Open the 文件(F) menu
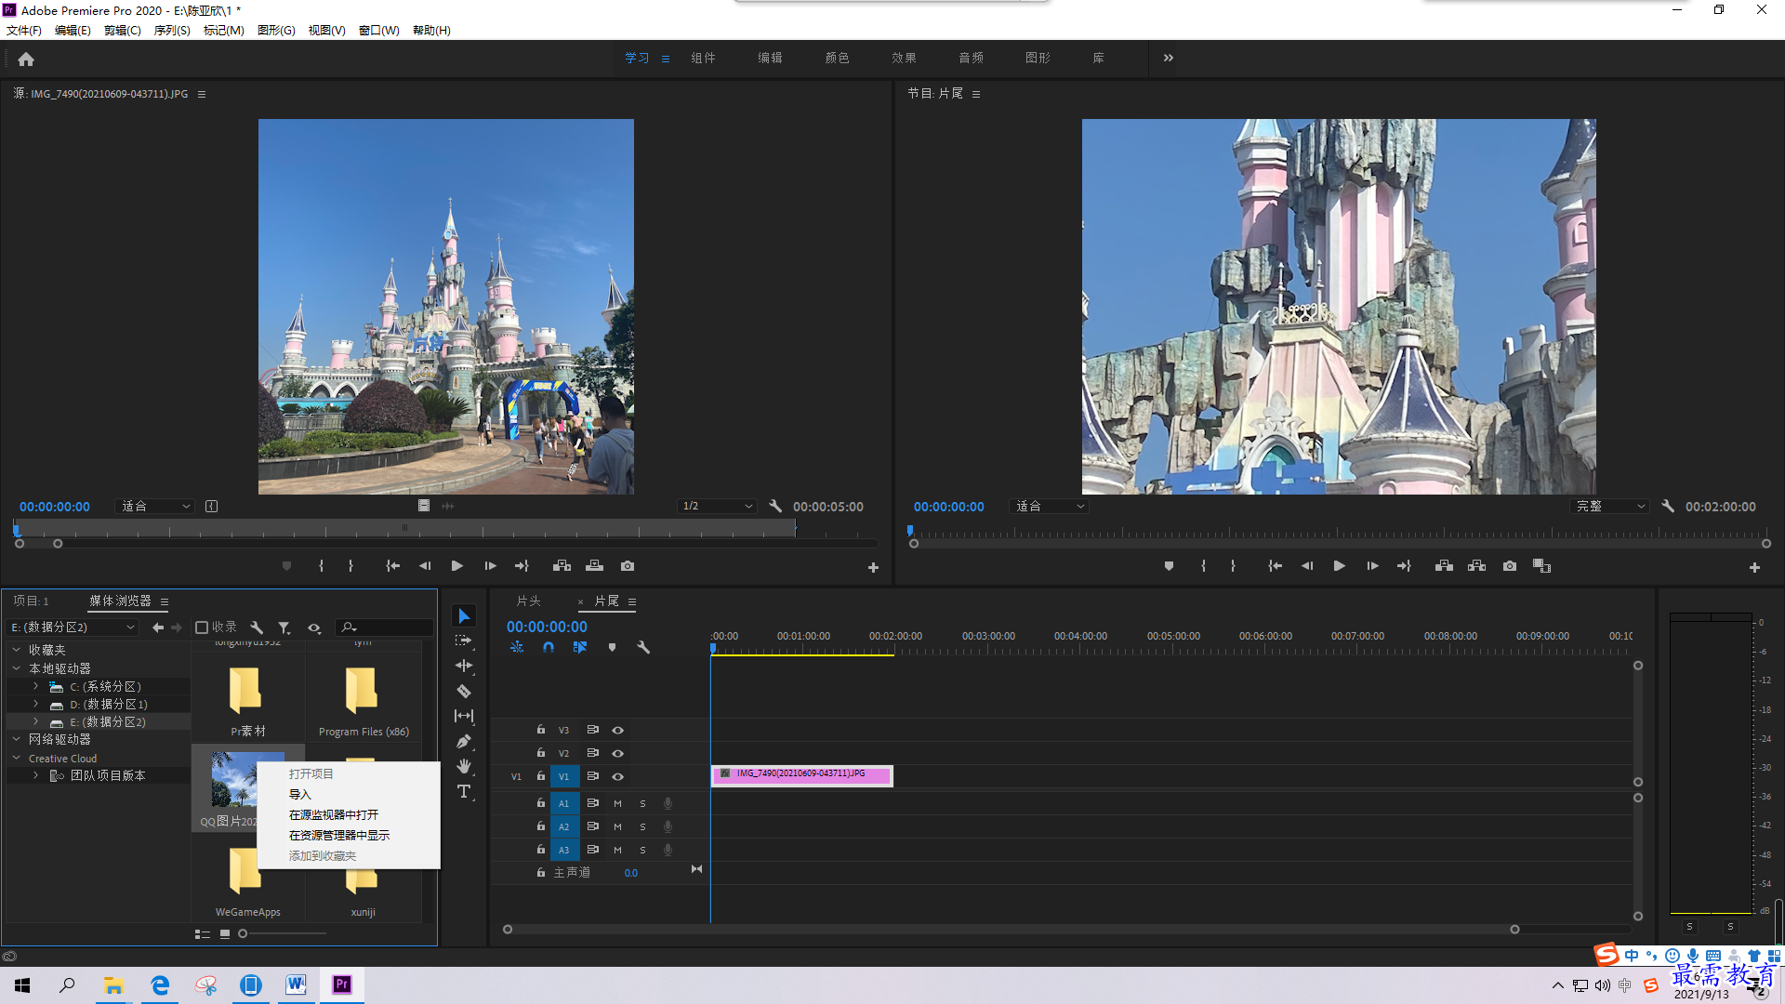 24,31
